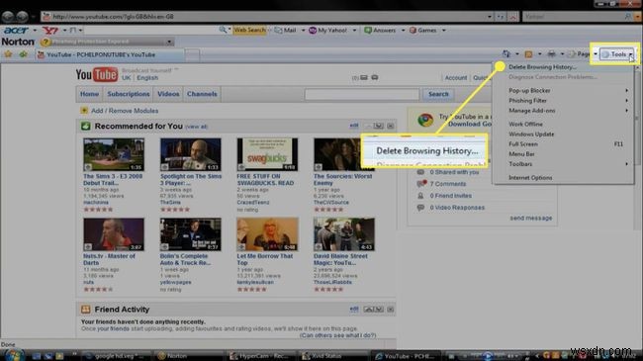Open the Tools menu dropdown arrow
This screenshot has height=361, width=643.
(631, 54)
